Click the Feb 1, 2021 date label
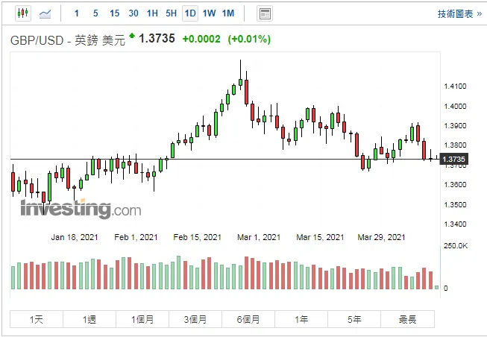 136,237
